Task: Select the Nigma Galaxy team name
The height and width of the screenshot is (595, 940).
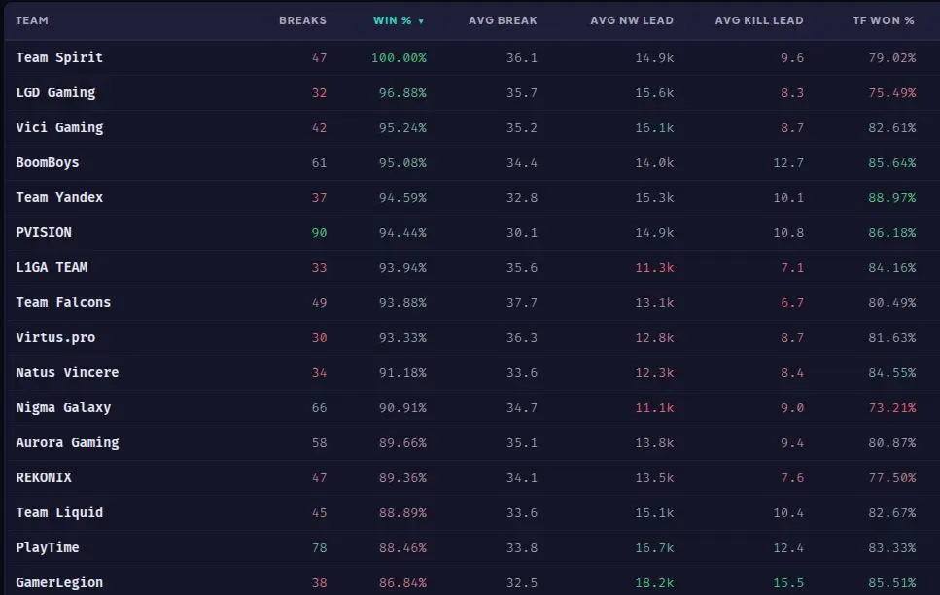Action: [x=63, y=407]
